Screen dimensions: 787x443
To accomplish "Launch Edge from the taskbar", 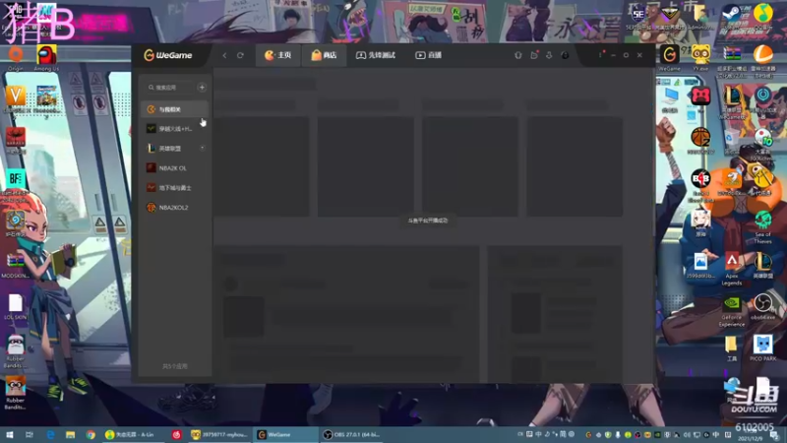I will [x=50, y=435].
